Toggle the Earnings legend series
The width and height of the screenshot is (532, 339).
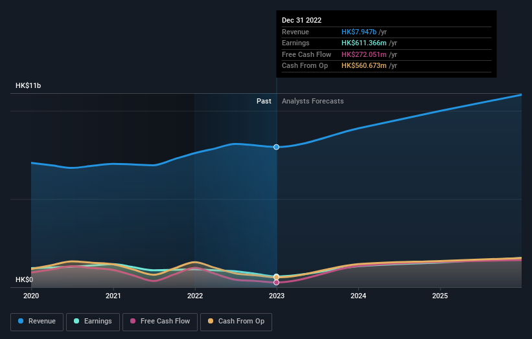93,322
